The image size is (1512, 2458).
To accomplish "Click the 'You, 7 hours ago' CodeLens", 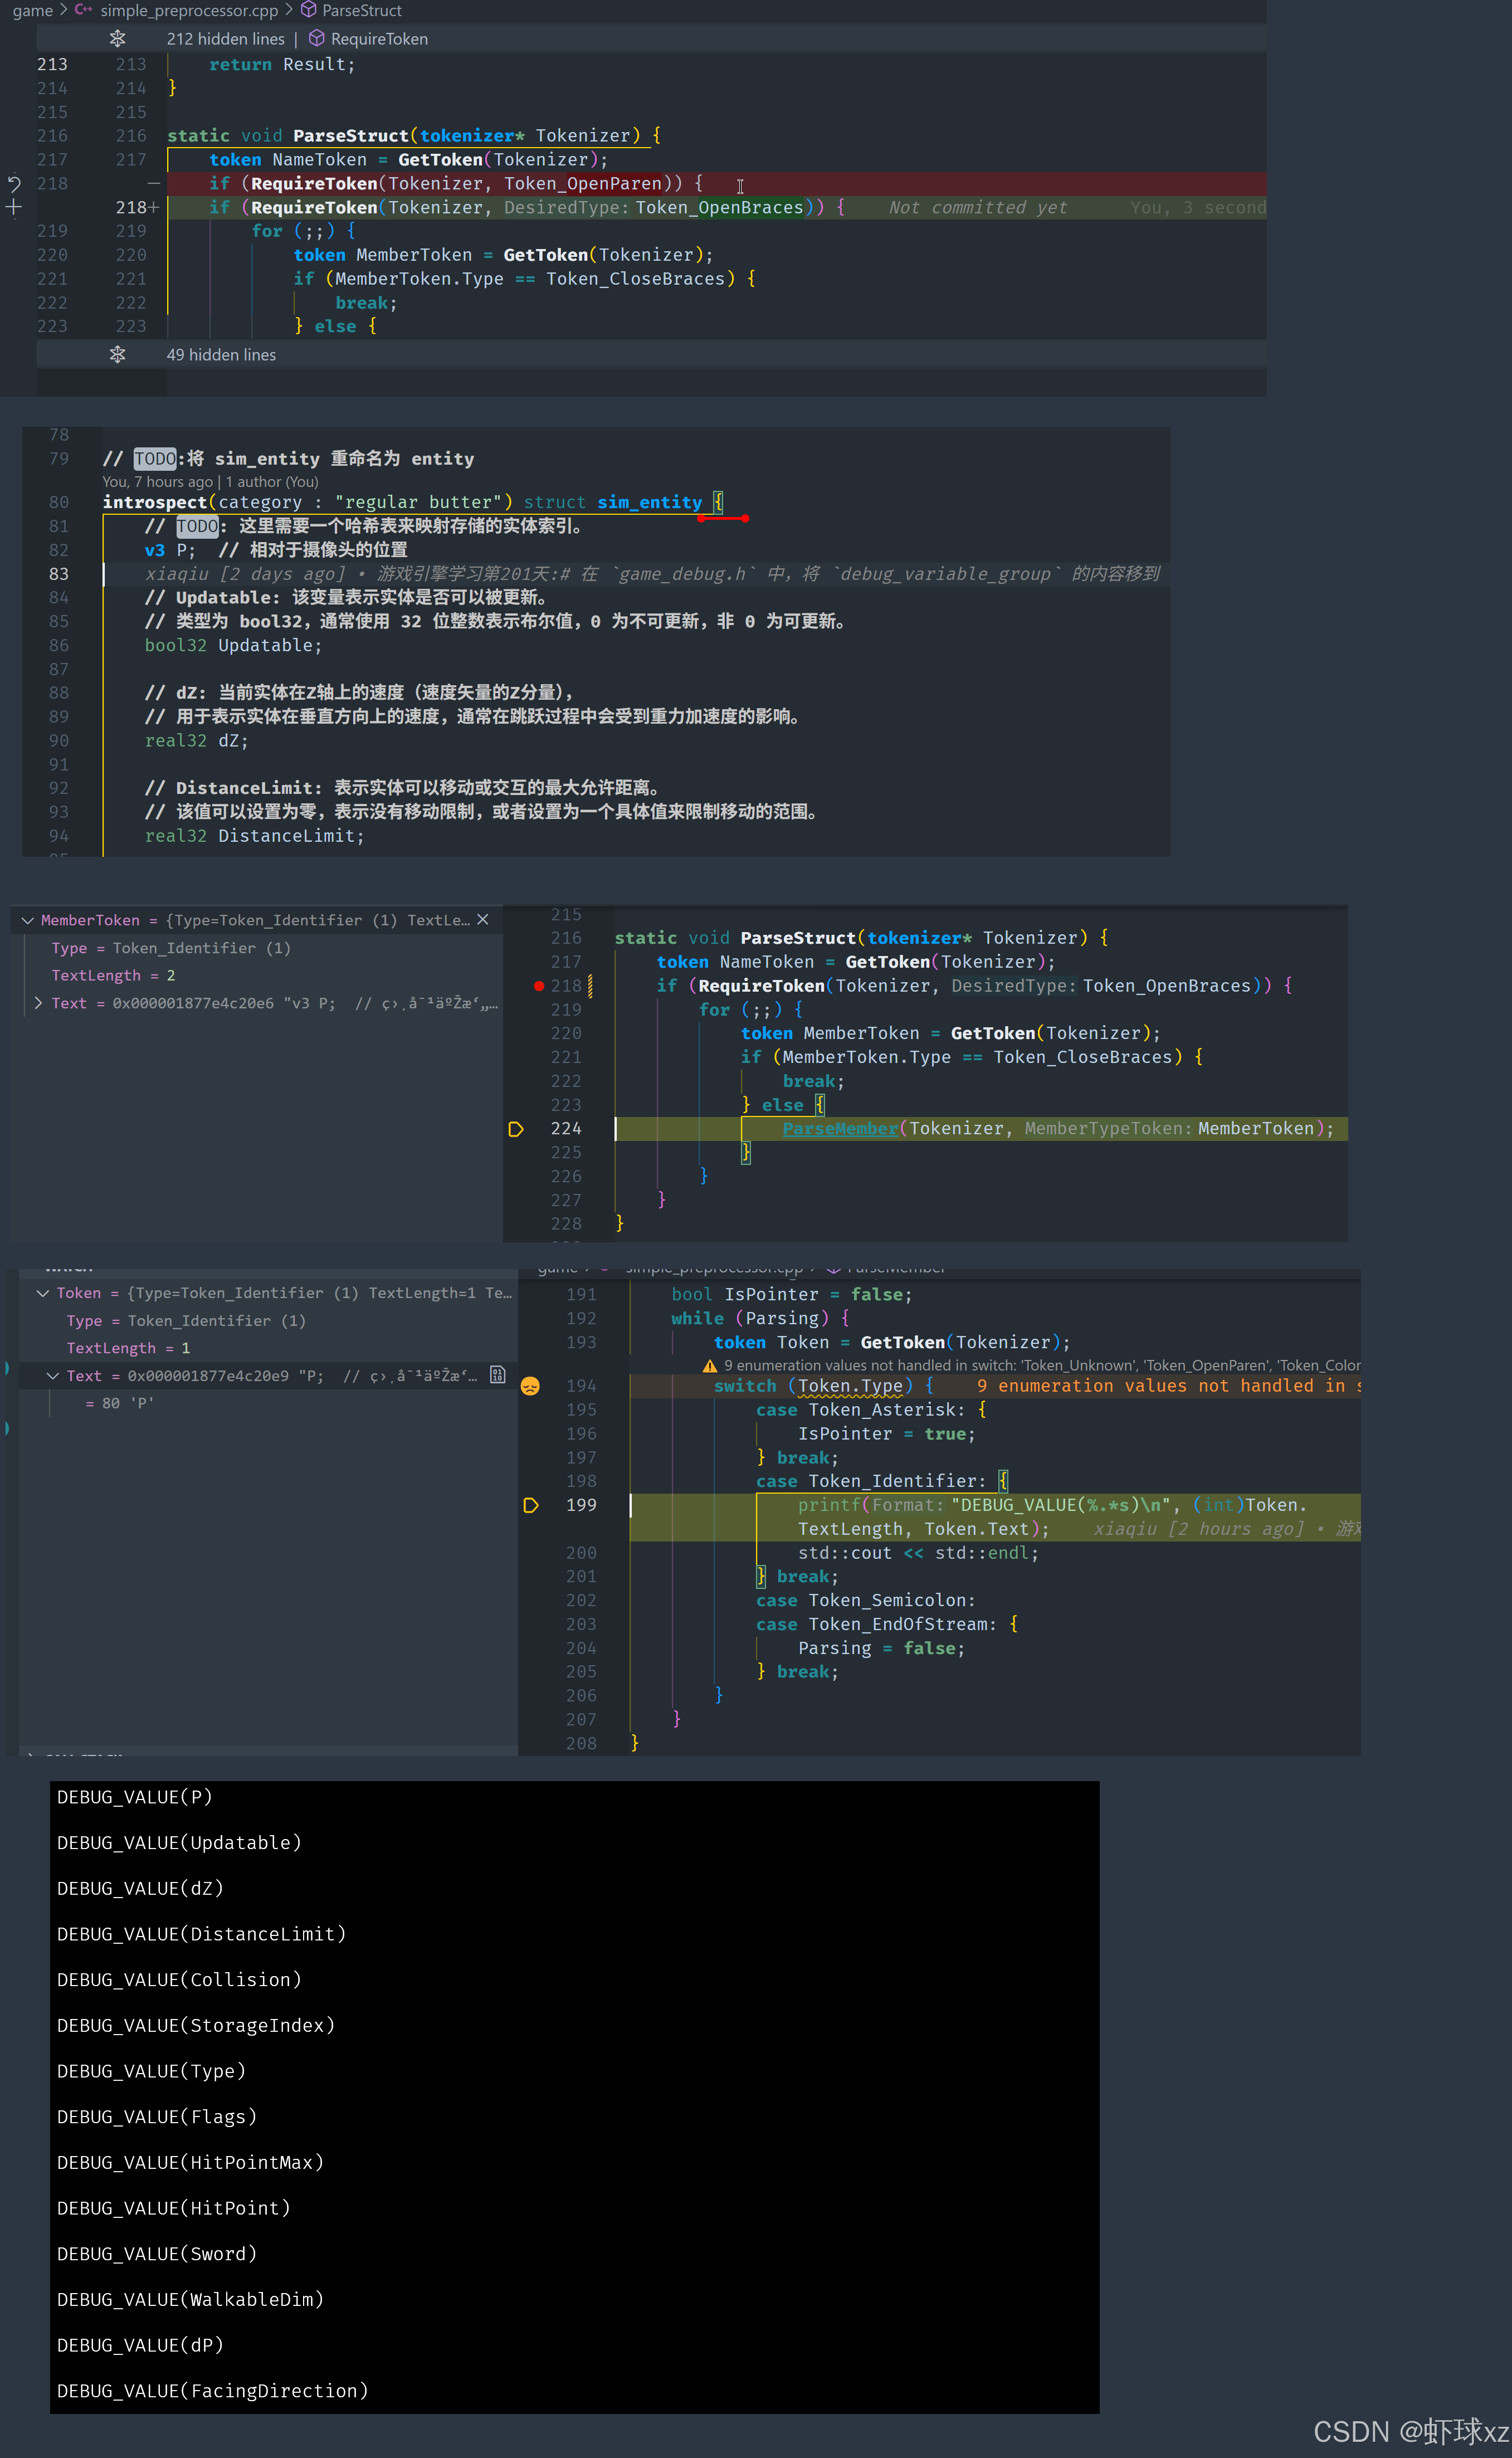I will point(157,482).
